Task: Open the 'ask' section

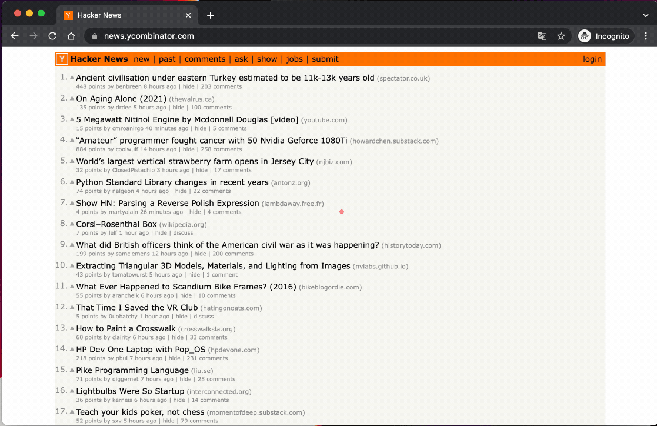Action: pos(241,59)
